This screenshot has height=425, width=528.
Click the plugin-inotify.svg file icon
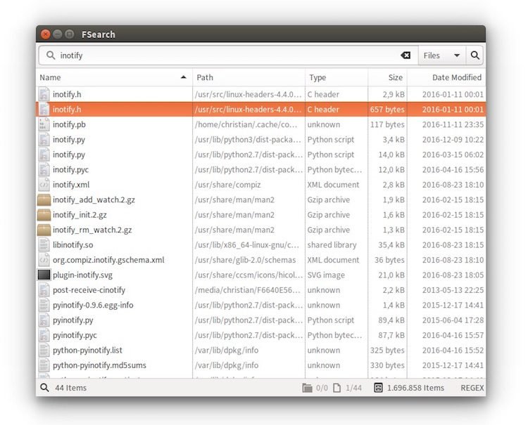pos(44,275)
